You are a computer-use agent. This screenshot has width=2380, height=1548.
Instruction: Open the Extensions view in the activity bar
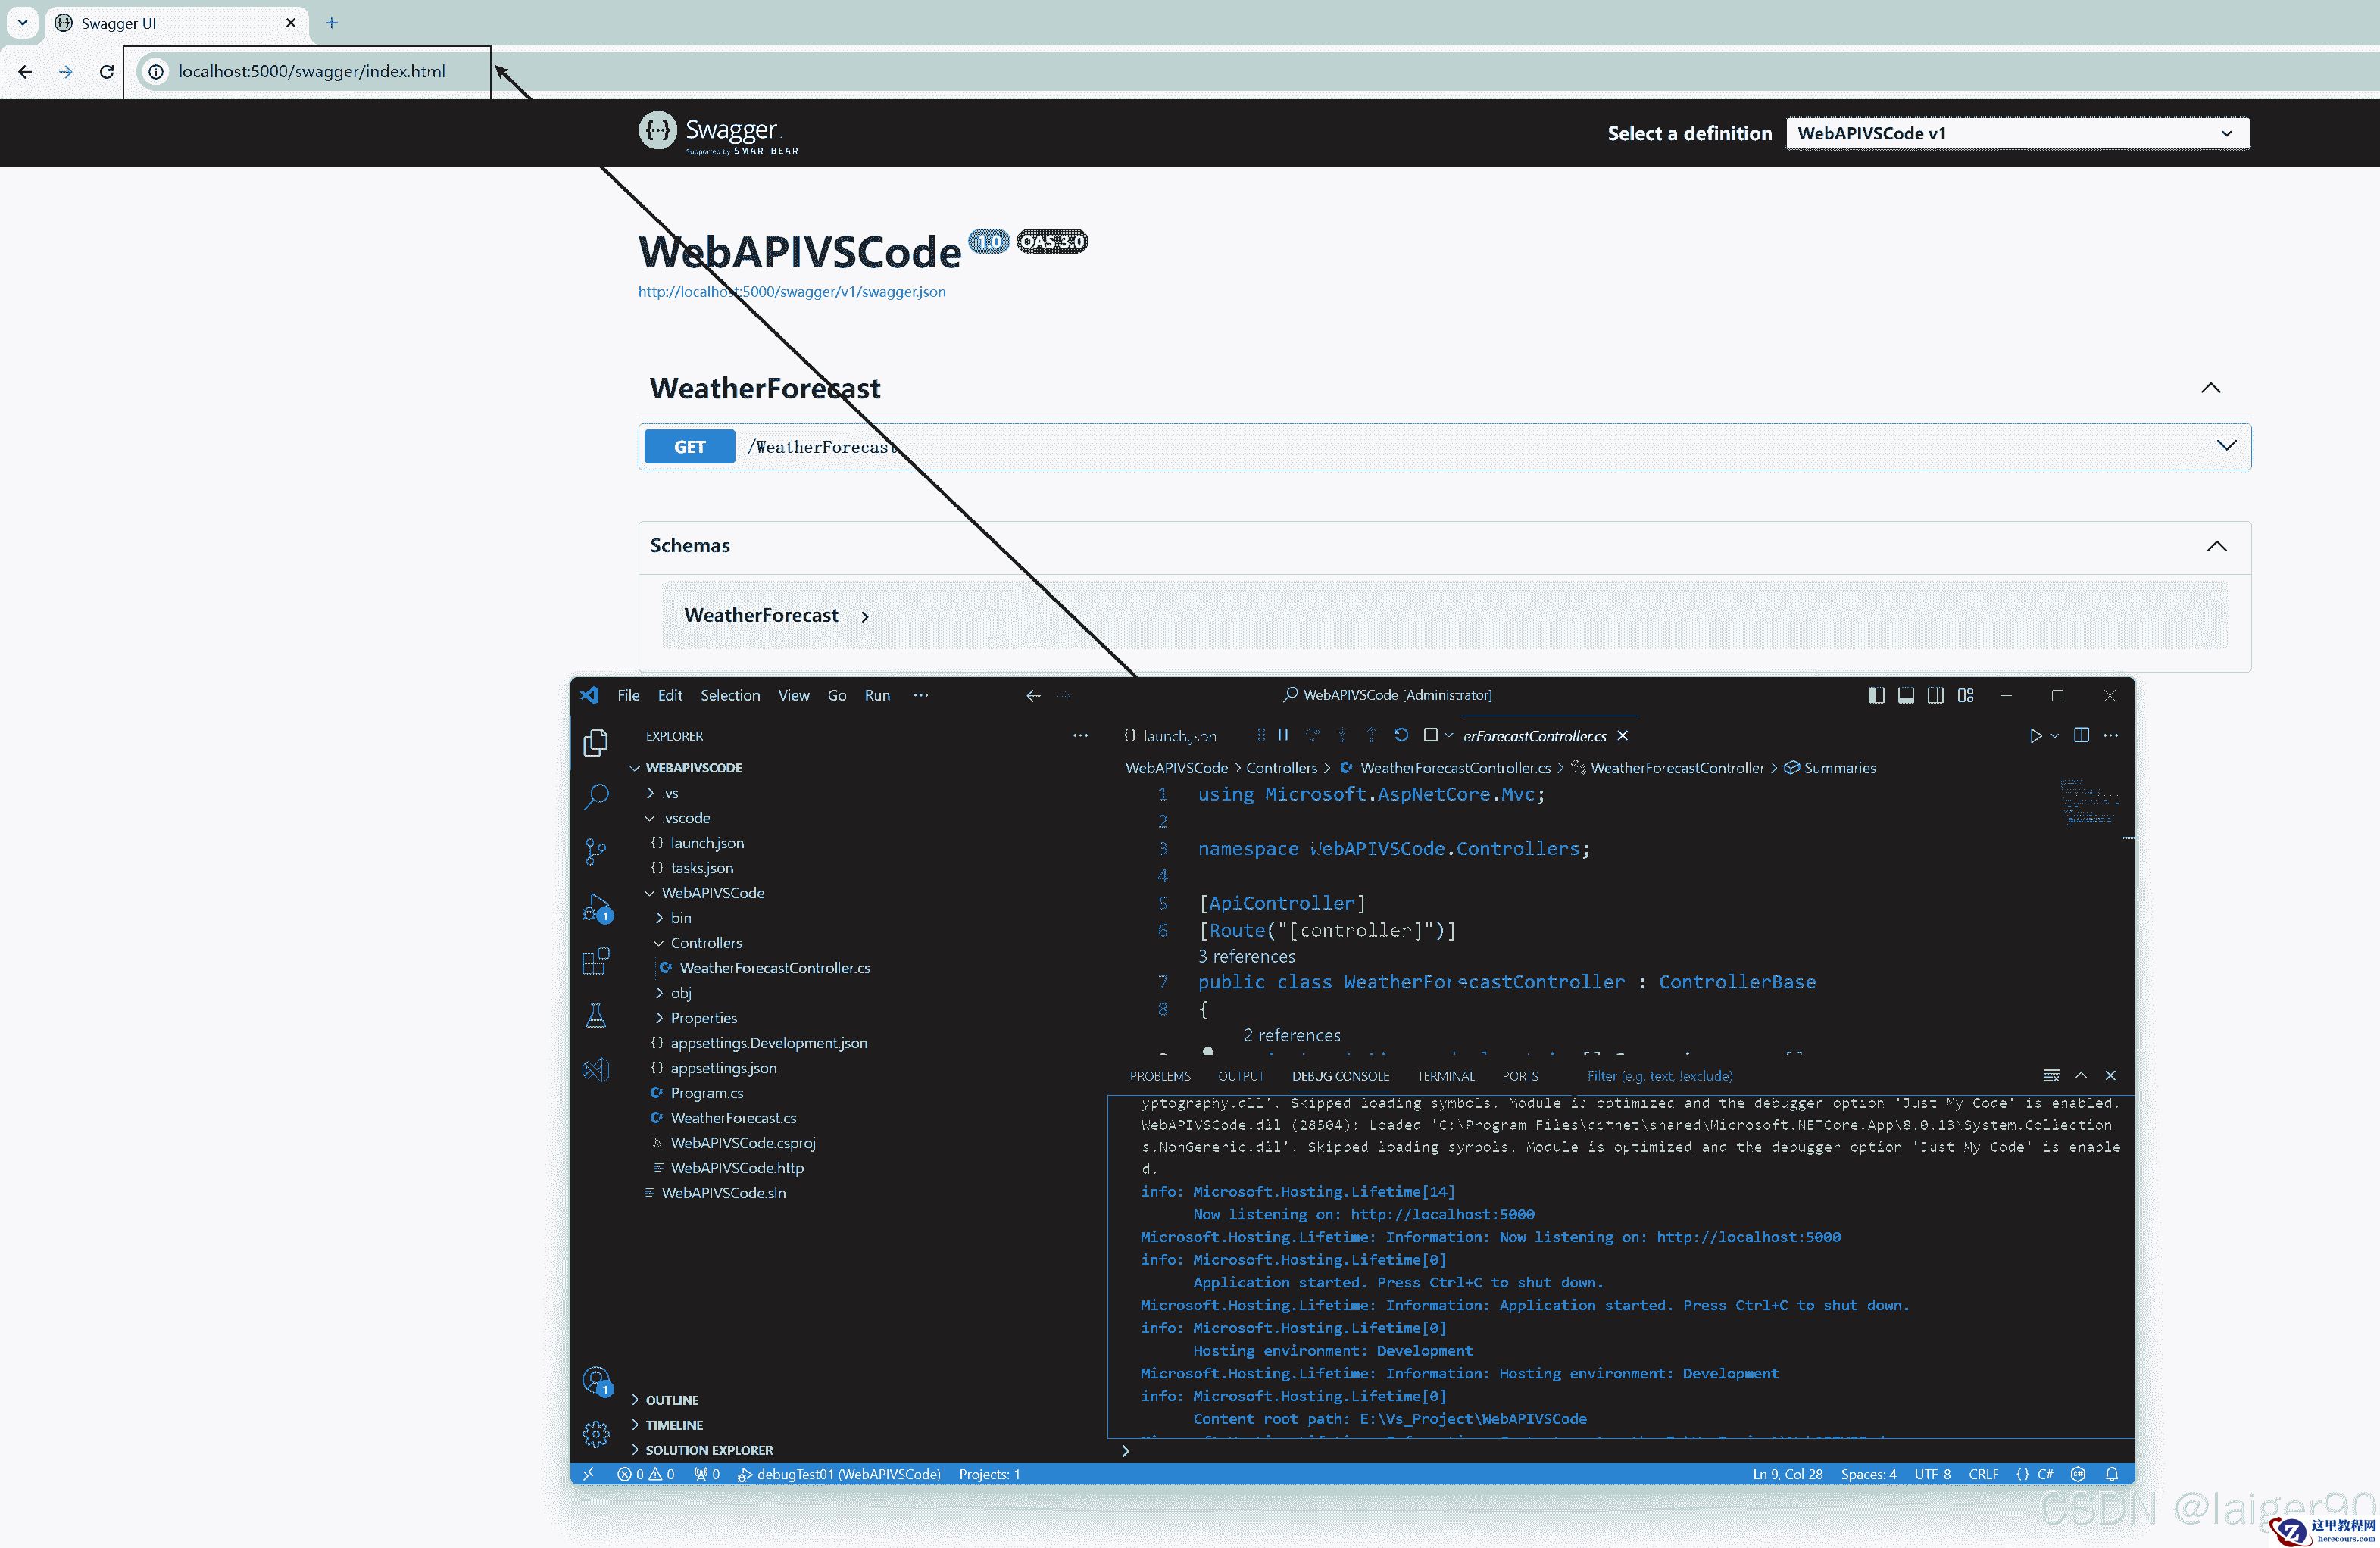(x=596, y=962)
